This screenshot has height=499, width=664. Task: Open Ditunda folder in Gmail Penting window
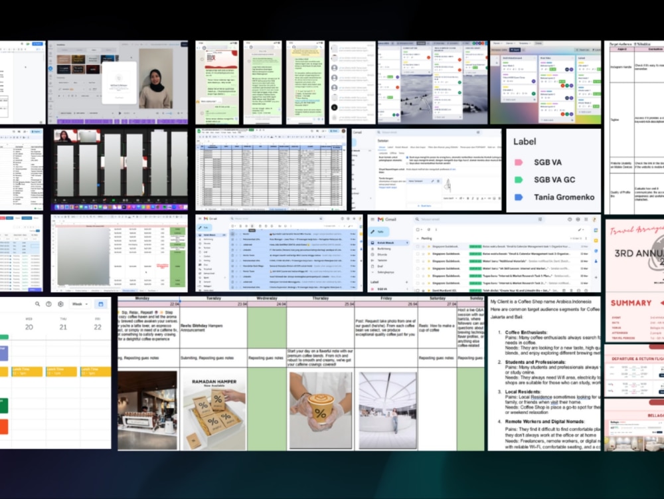(x=382, y=254)
